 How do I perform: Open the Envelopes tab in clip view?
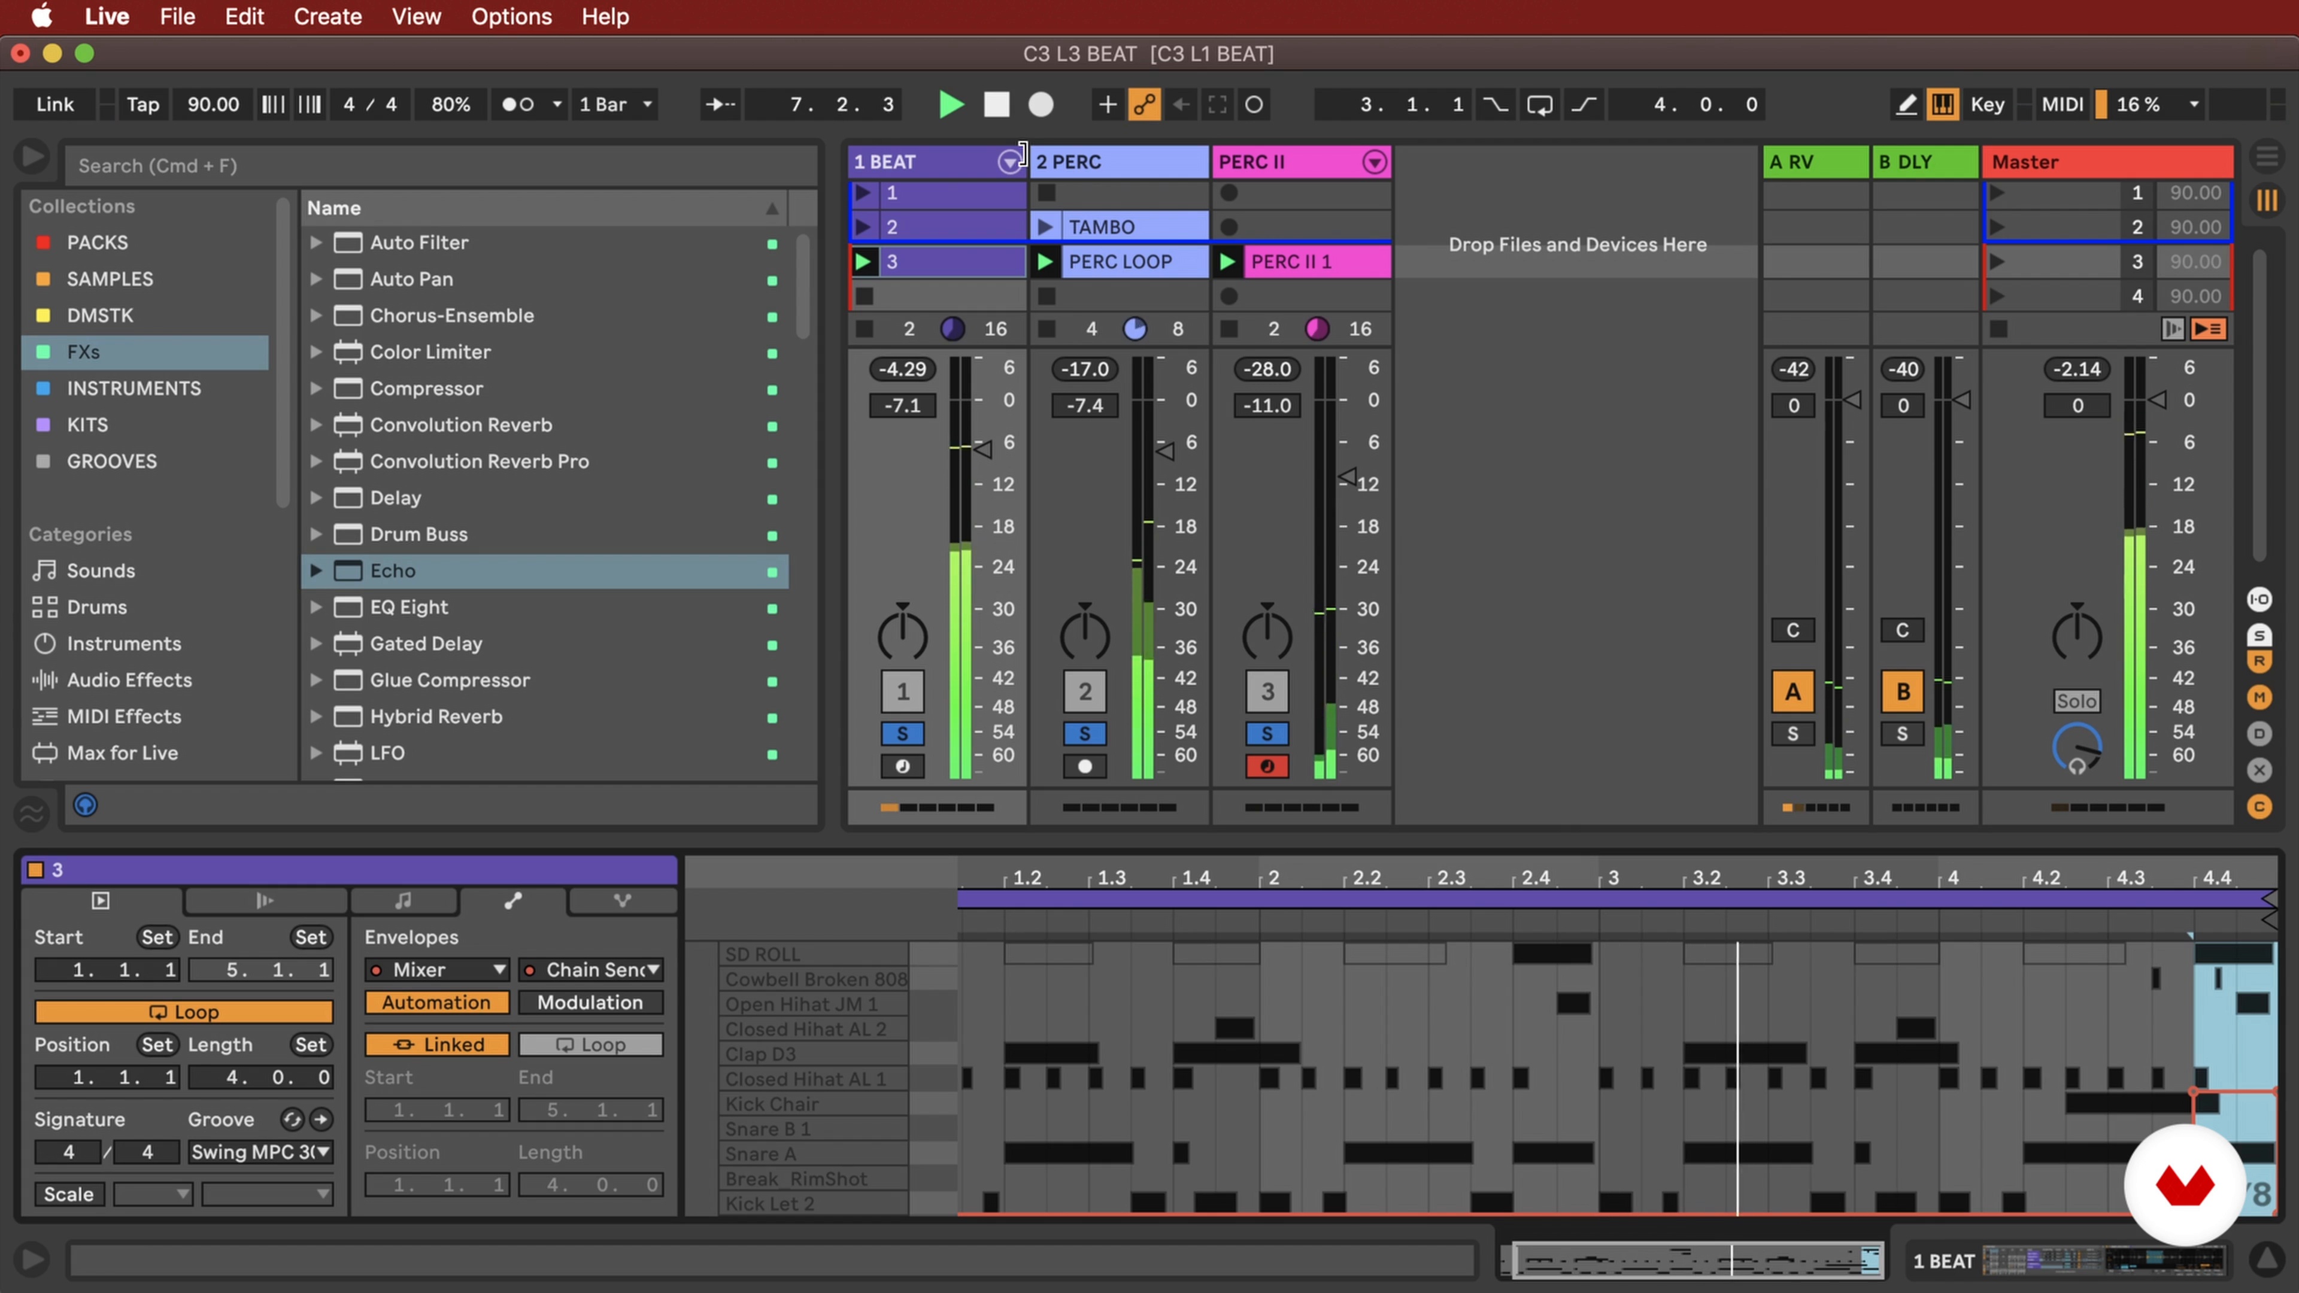point(512,900)
